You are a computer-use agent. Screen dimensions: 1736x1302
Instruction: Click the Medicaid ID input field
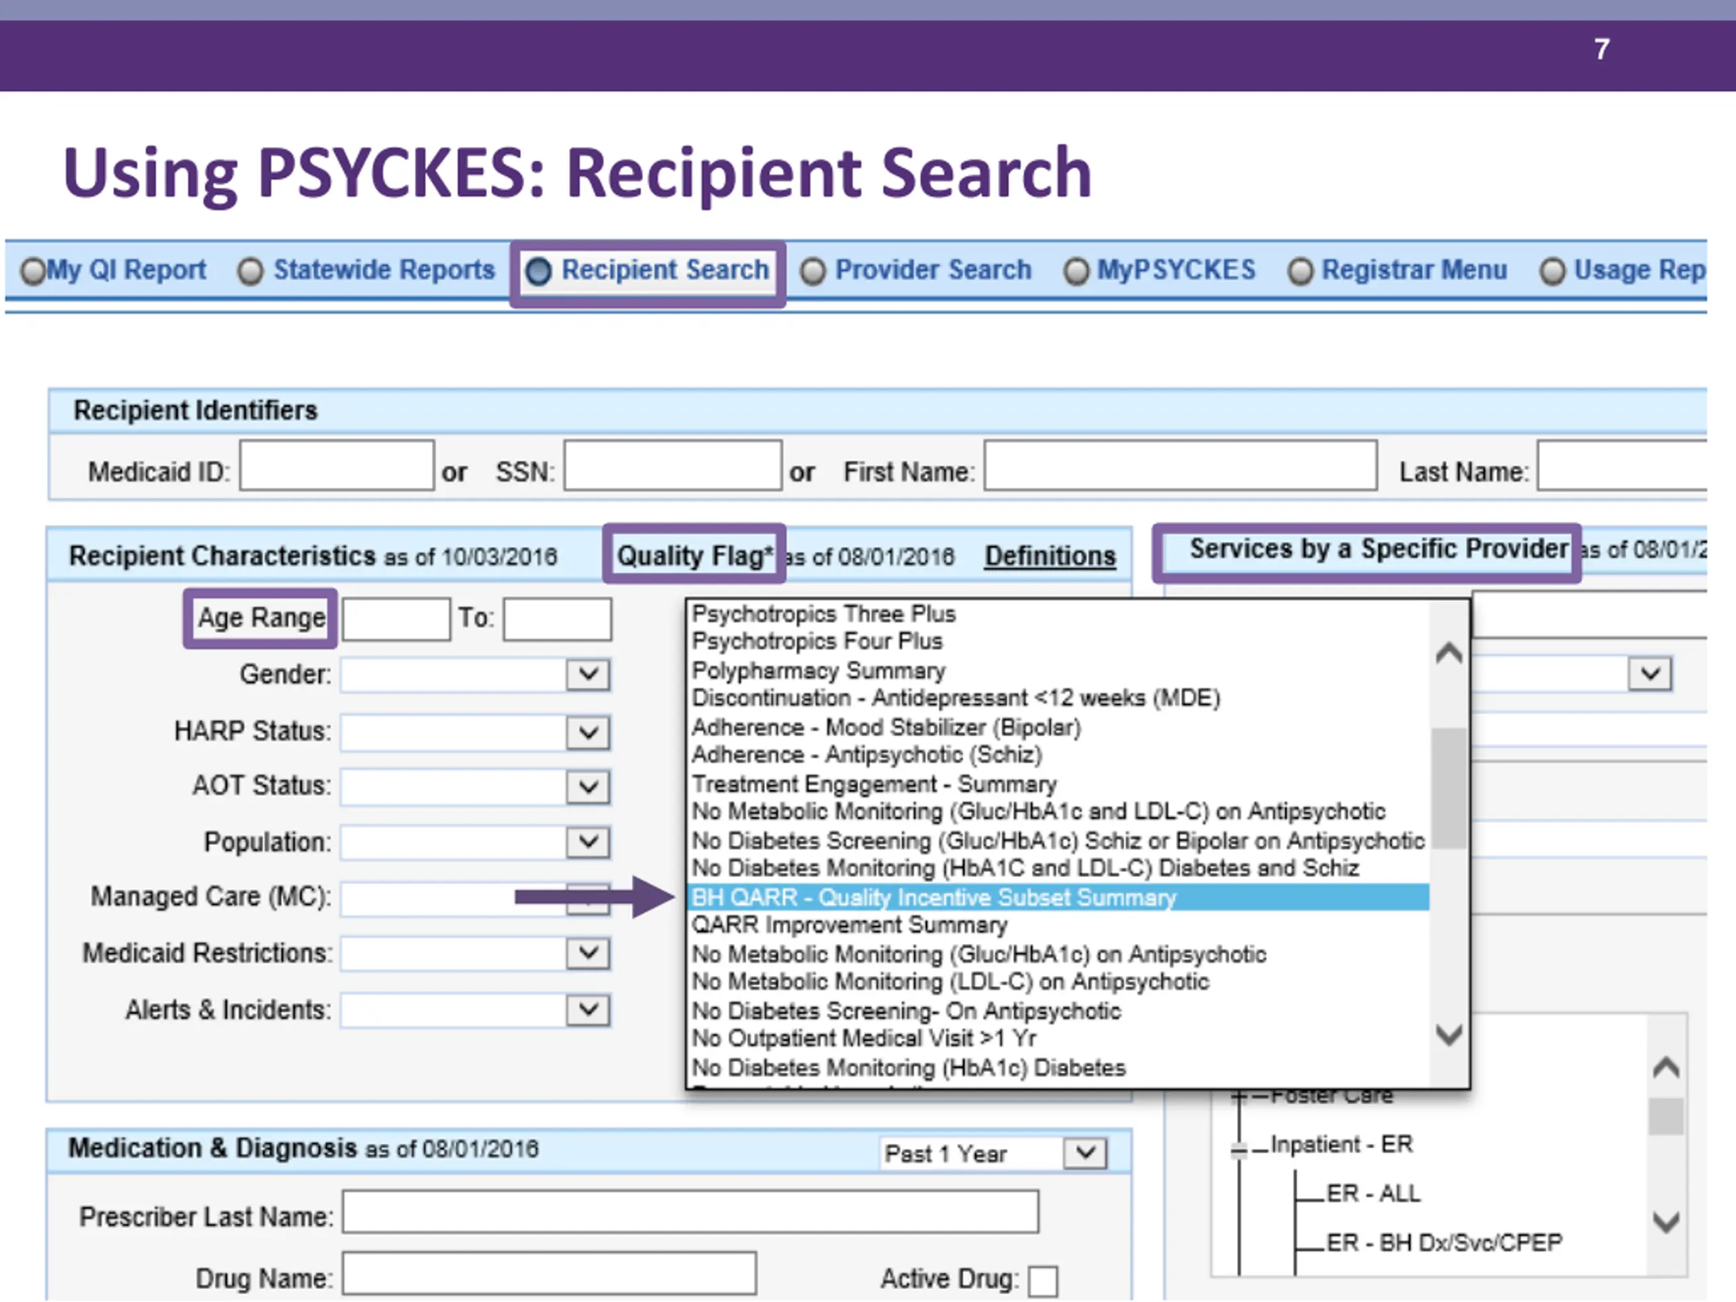pos(336,465)
